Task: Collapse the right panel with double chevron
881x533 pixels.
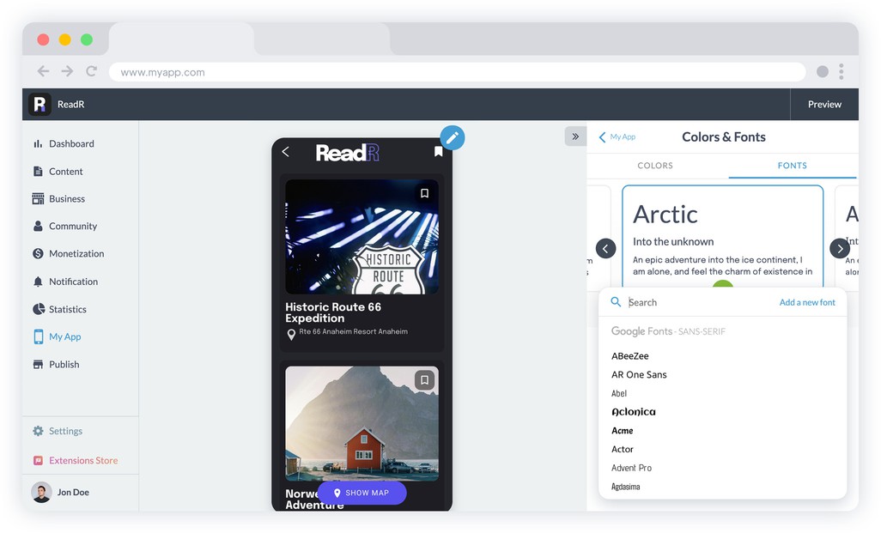Action: click(575, 136)
